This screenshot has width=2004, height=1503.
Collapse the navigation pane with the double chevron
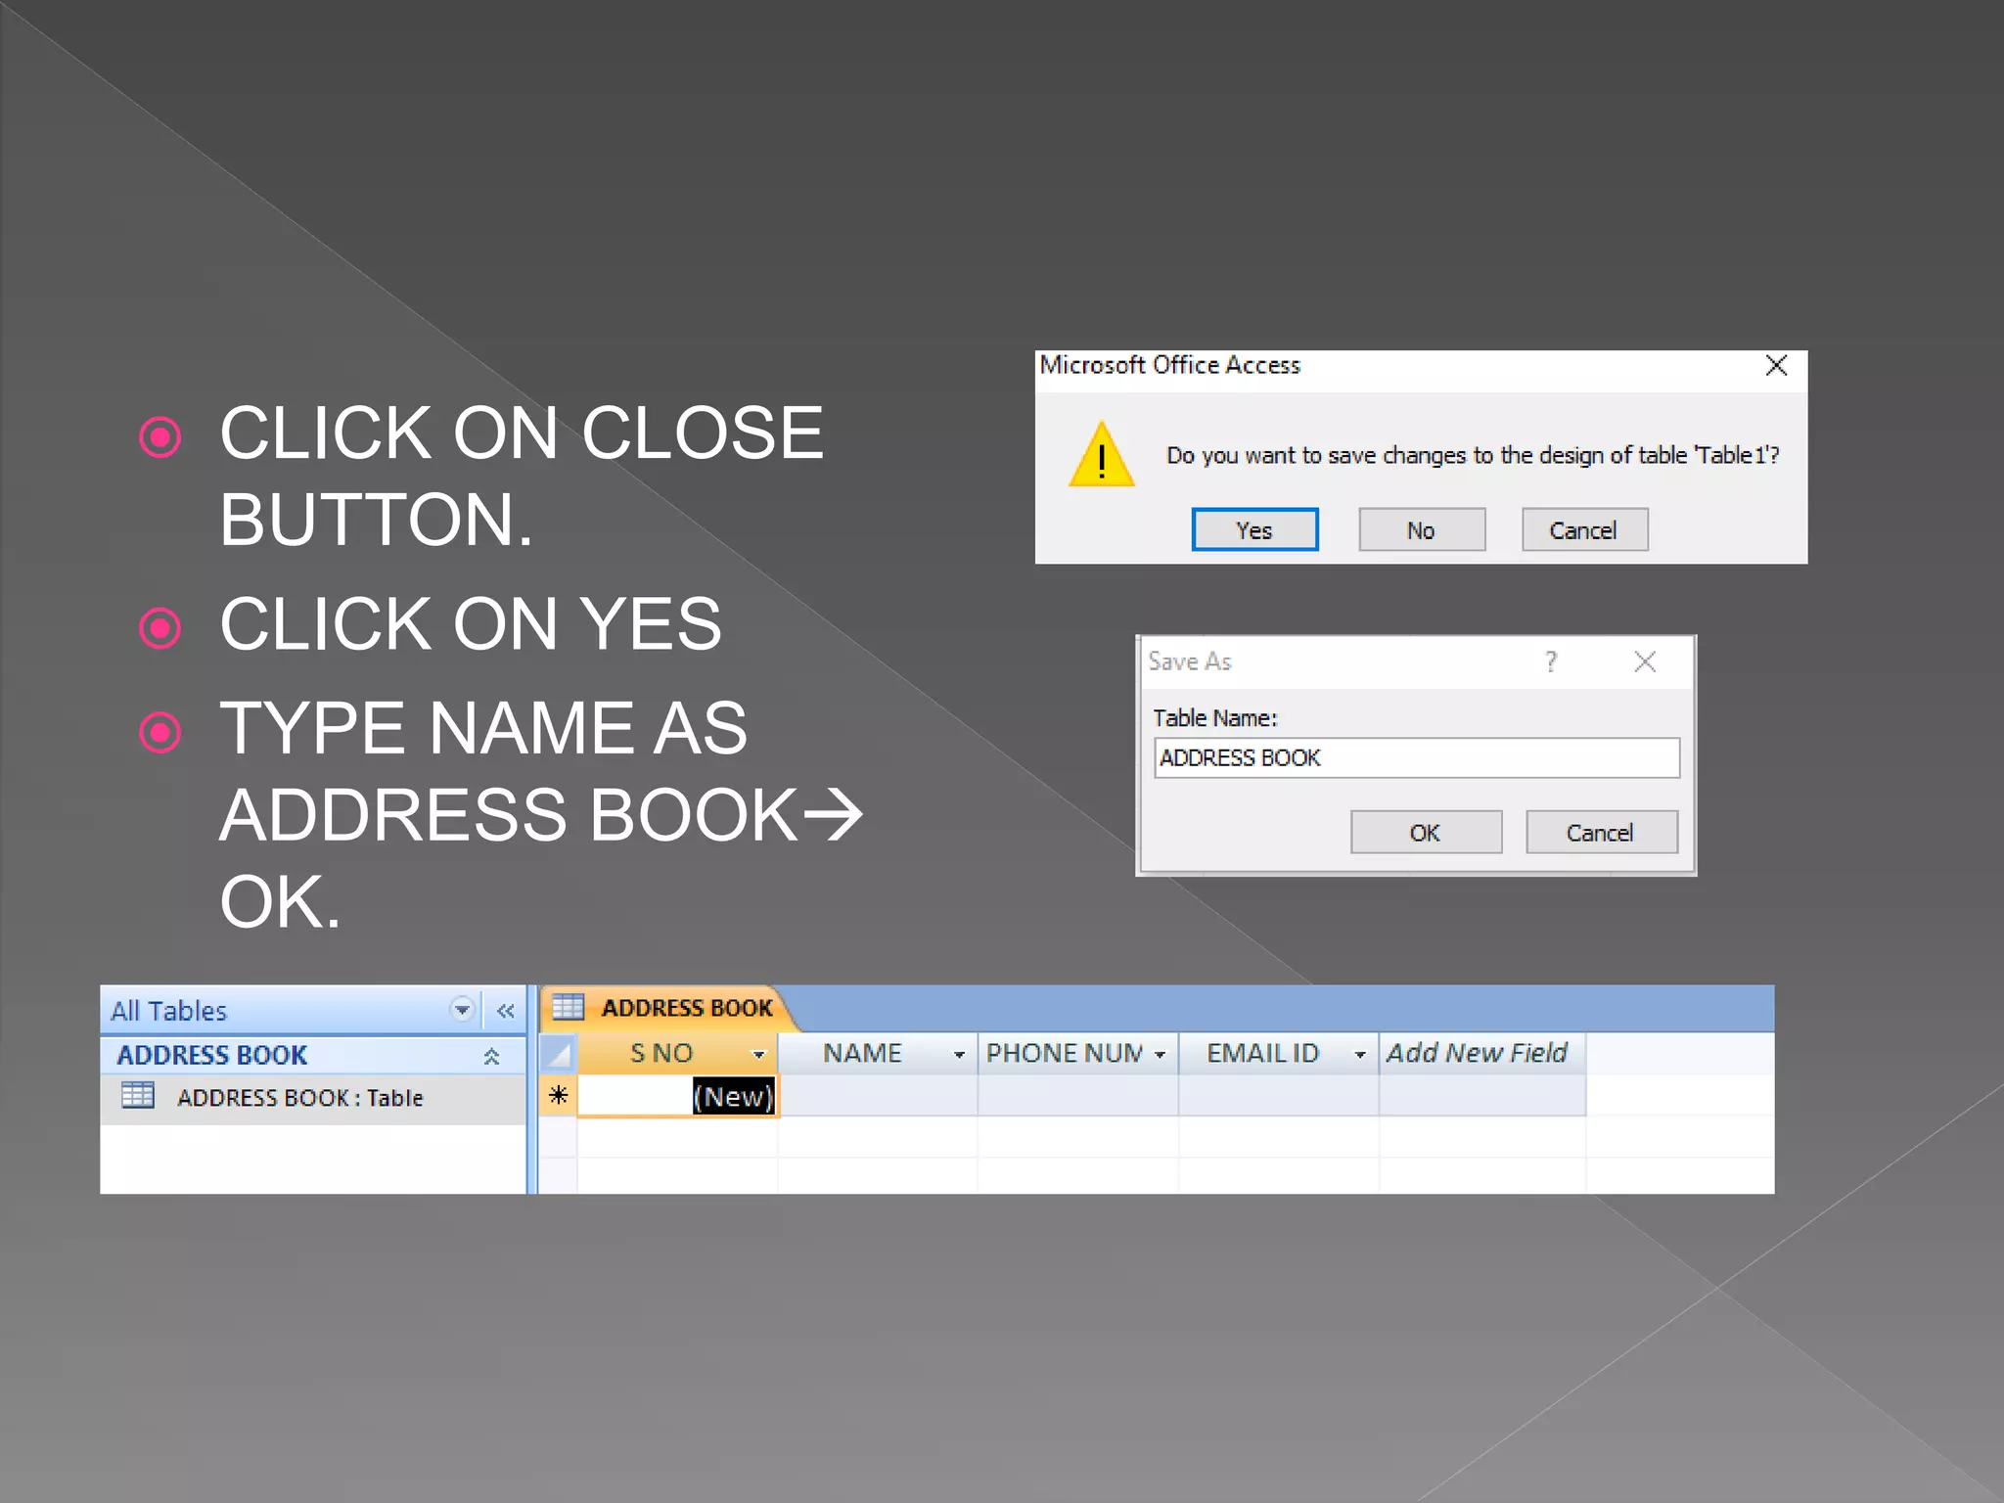(506, 1011)
